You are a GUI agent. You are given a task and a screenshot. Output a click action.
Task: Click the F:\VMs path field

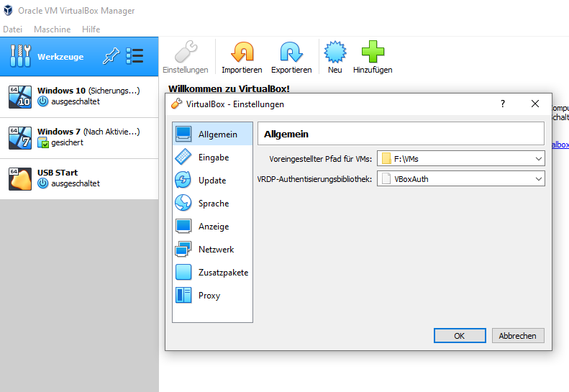pyautogui.click(x=461, y=159)
